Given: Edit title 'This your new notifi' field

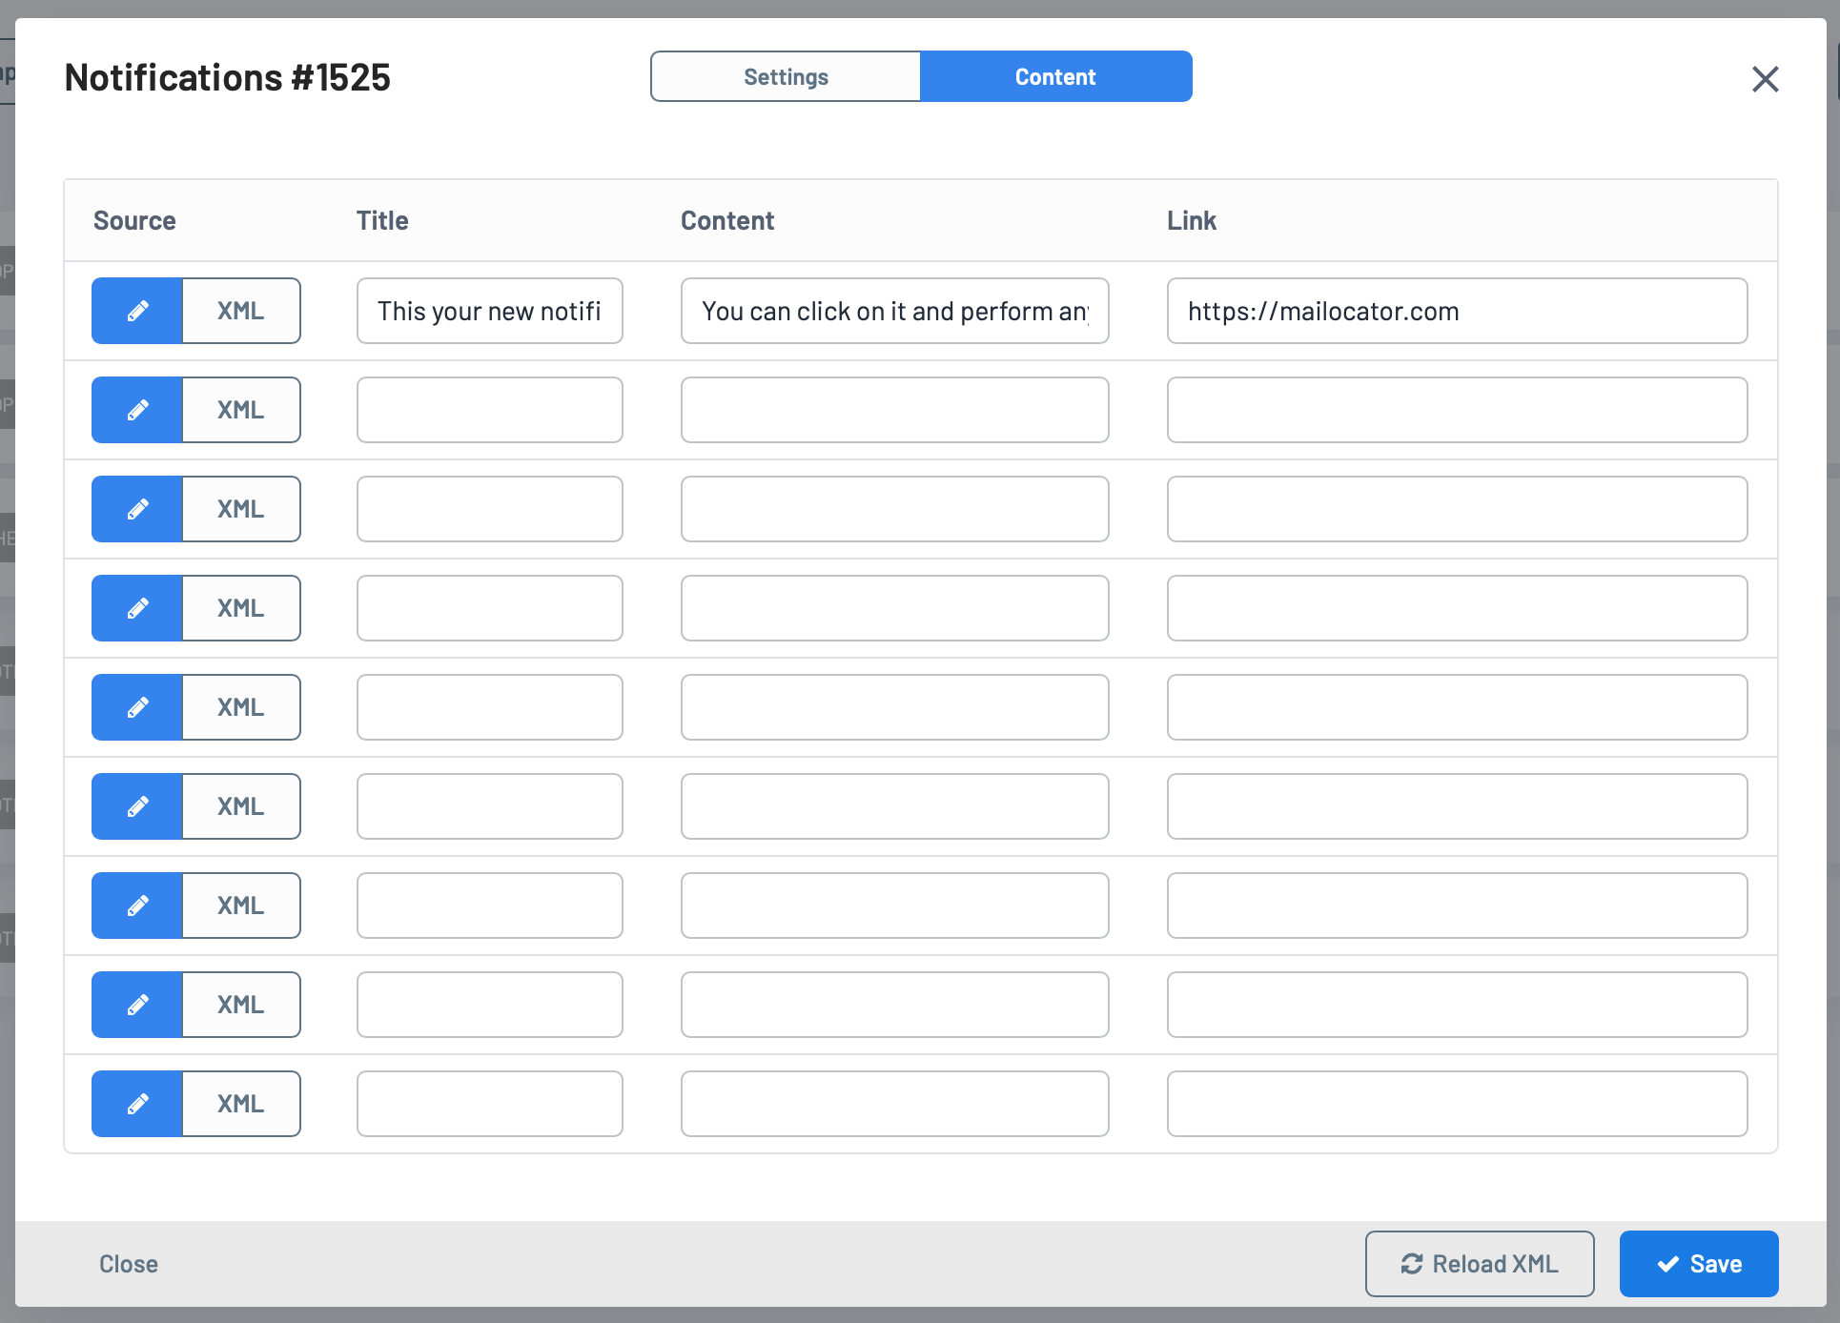Looking at the screenshot, I should point(490,311).
